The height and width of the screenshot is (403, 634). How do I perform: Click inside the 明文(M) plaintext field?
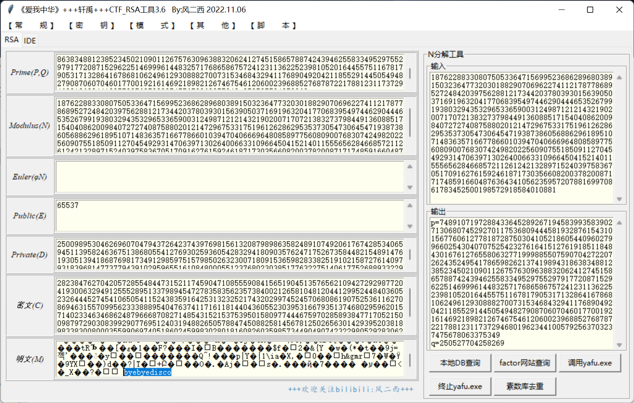click(x=230, y=358)
